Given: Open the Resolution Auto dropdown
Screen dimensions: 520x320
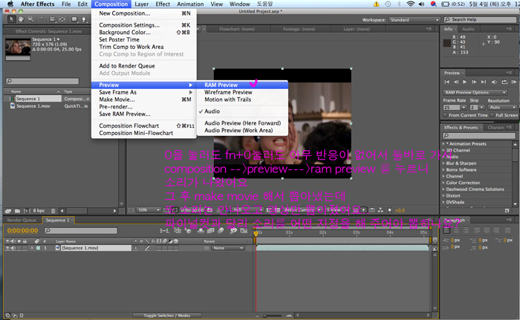Looking at the screenshot, I should click(502, 107).
